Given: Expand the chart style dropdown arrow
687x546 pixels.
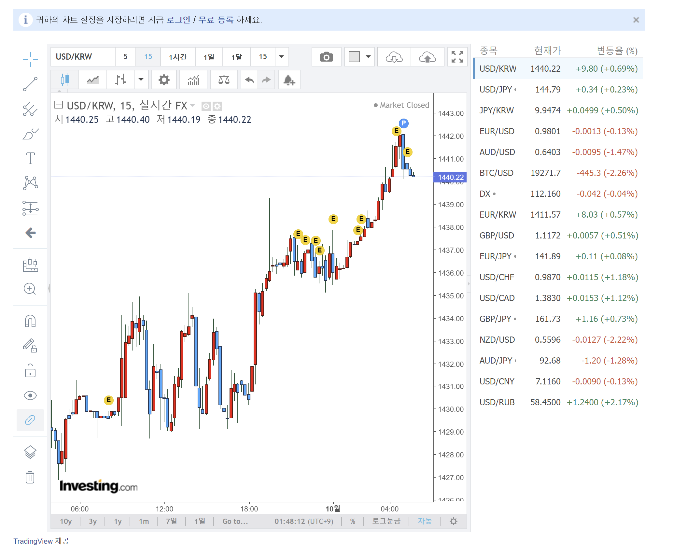Looking at the screenshot, I should point(141,80).
